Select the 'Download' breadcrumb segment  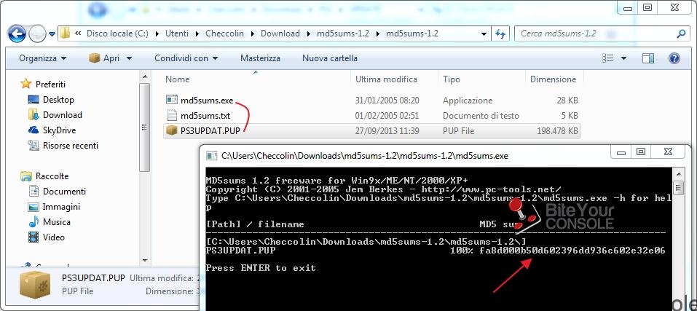(280, 34)
